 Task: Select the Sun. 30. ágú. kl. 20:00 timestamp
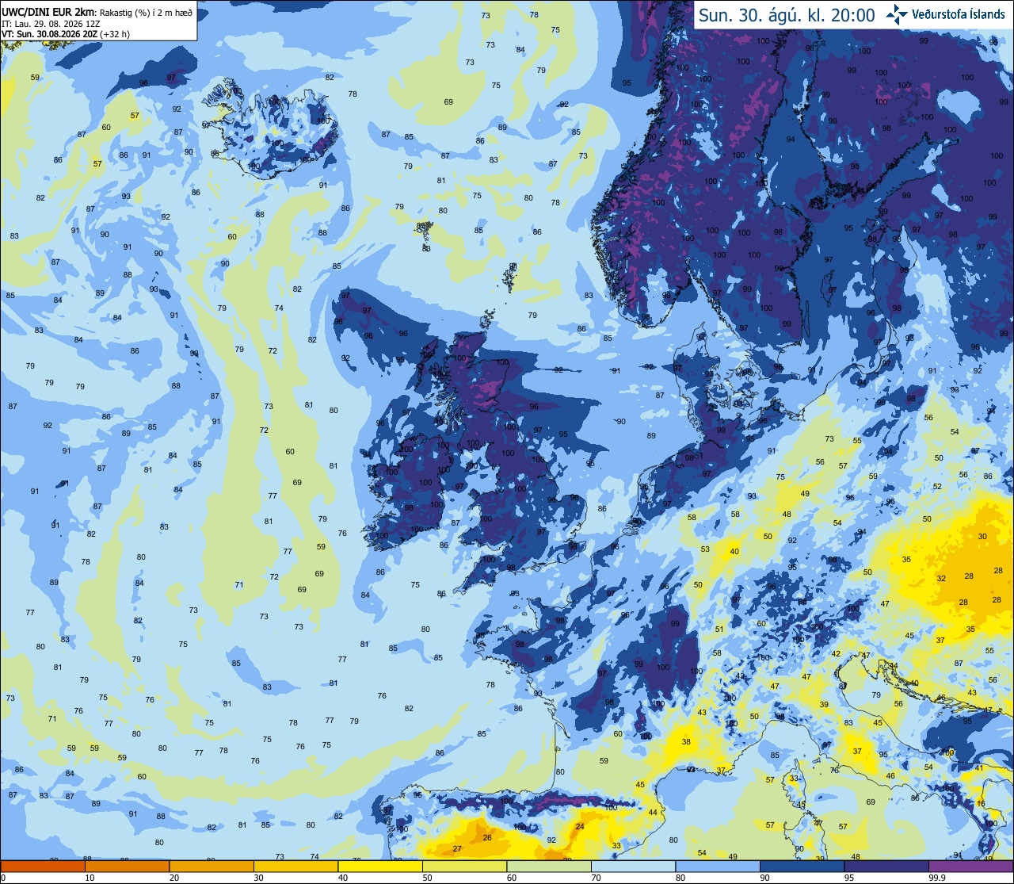787,14
